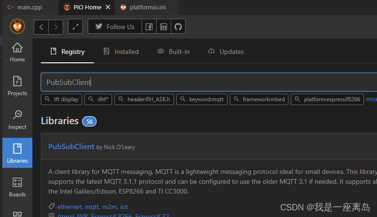Apply the 'tft display' search suggestion
This screenshot has height=217, width=377.
[61, 99]
